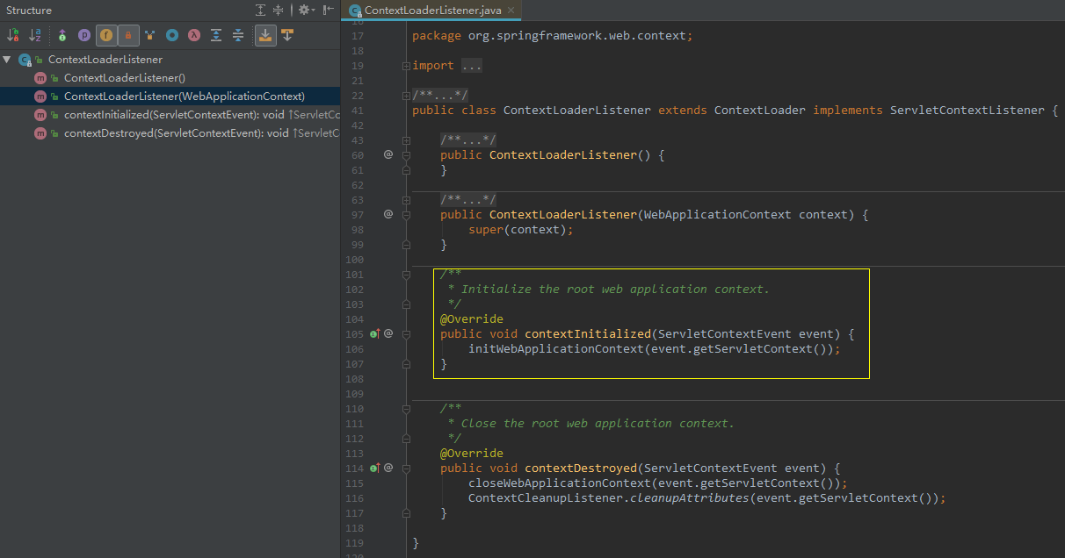The width and height of the screenshot is (1065, 558).
Task: Select ContextLoaderListener.java editor tab
Action: pyautogui.click(x=431, y=11)
